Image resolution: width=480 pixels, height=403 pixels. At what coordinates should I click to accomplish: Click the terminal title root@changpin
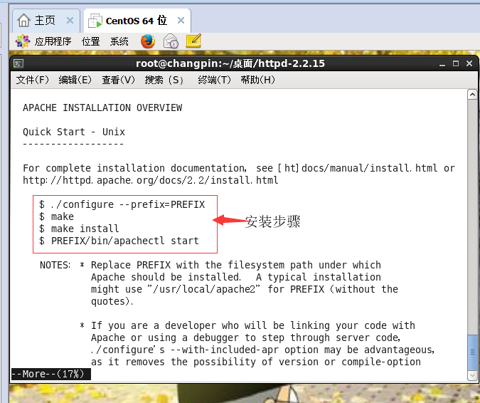[x=230, y=63]
